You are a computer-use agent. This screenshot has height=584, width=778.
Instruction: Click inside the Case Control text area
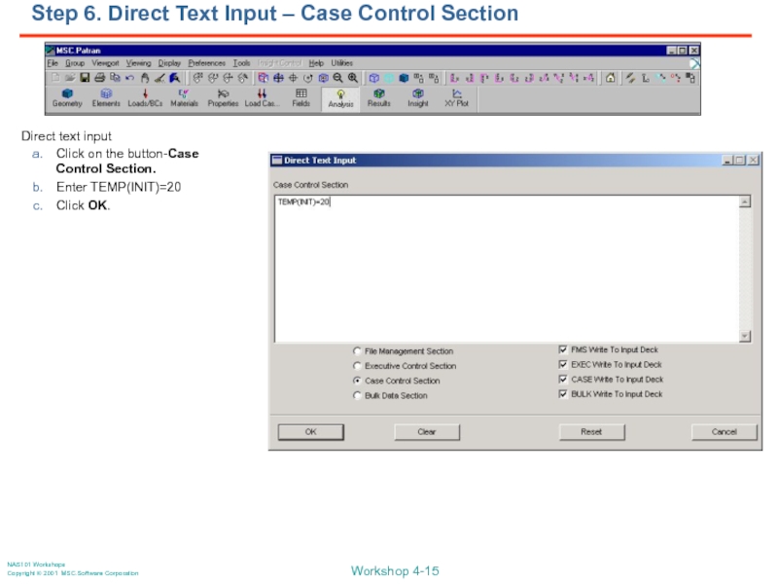point(506,269)
